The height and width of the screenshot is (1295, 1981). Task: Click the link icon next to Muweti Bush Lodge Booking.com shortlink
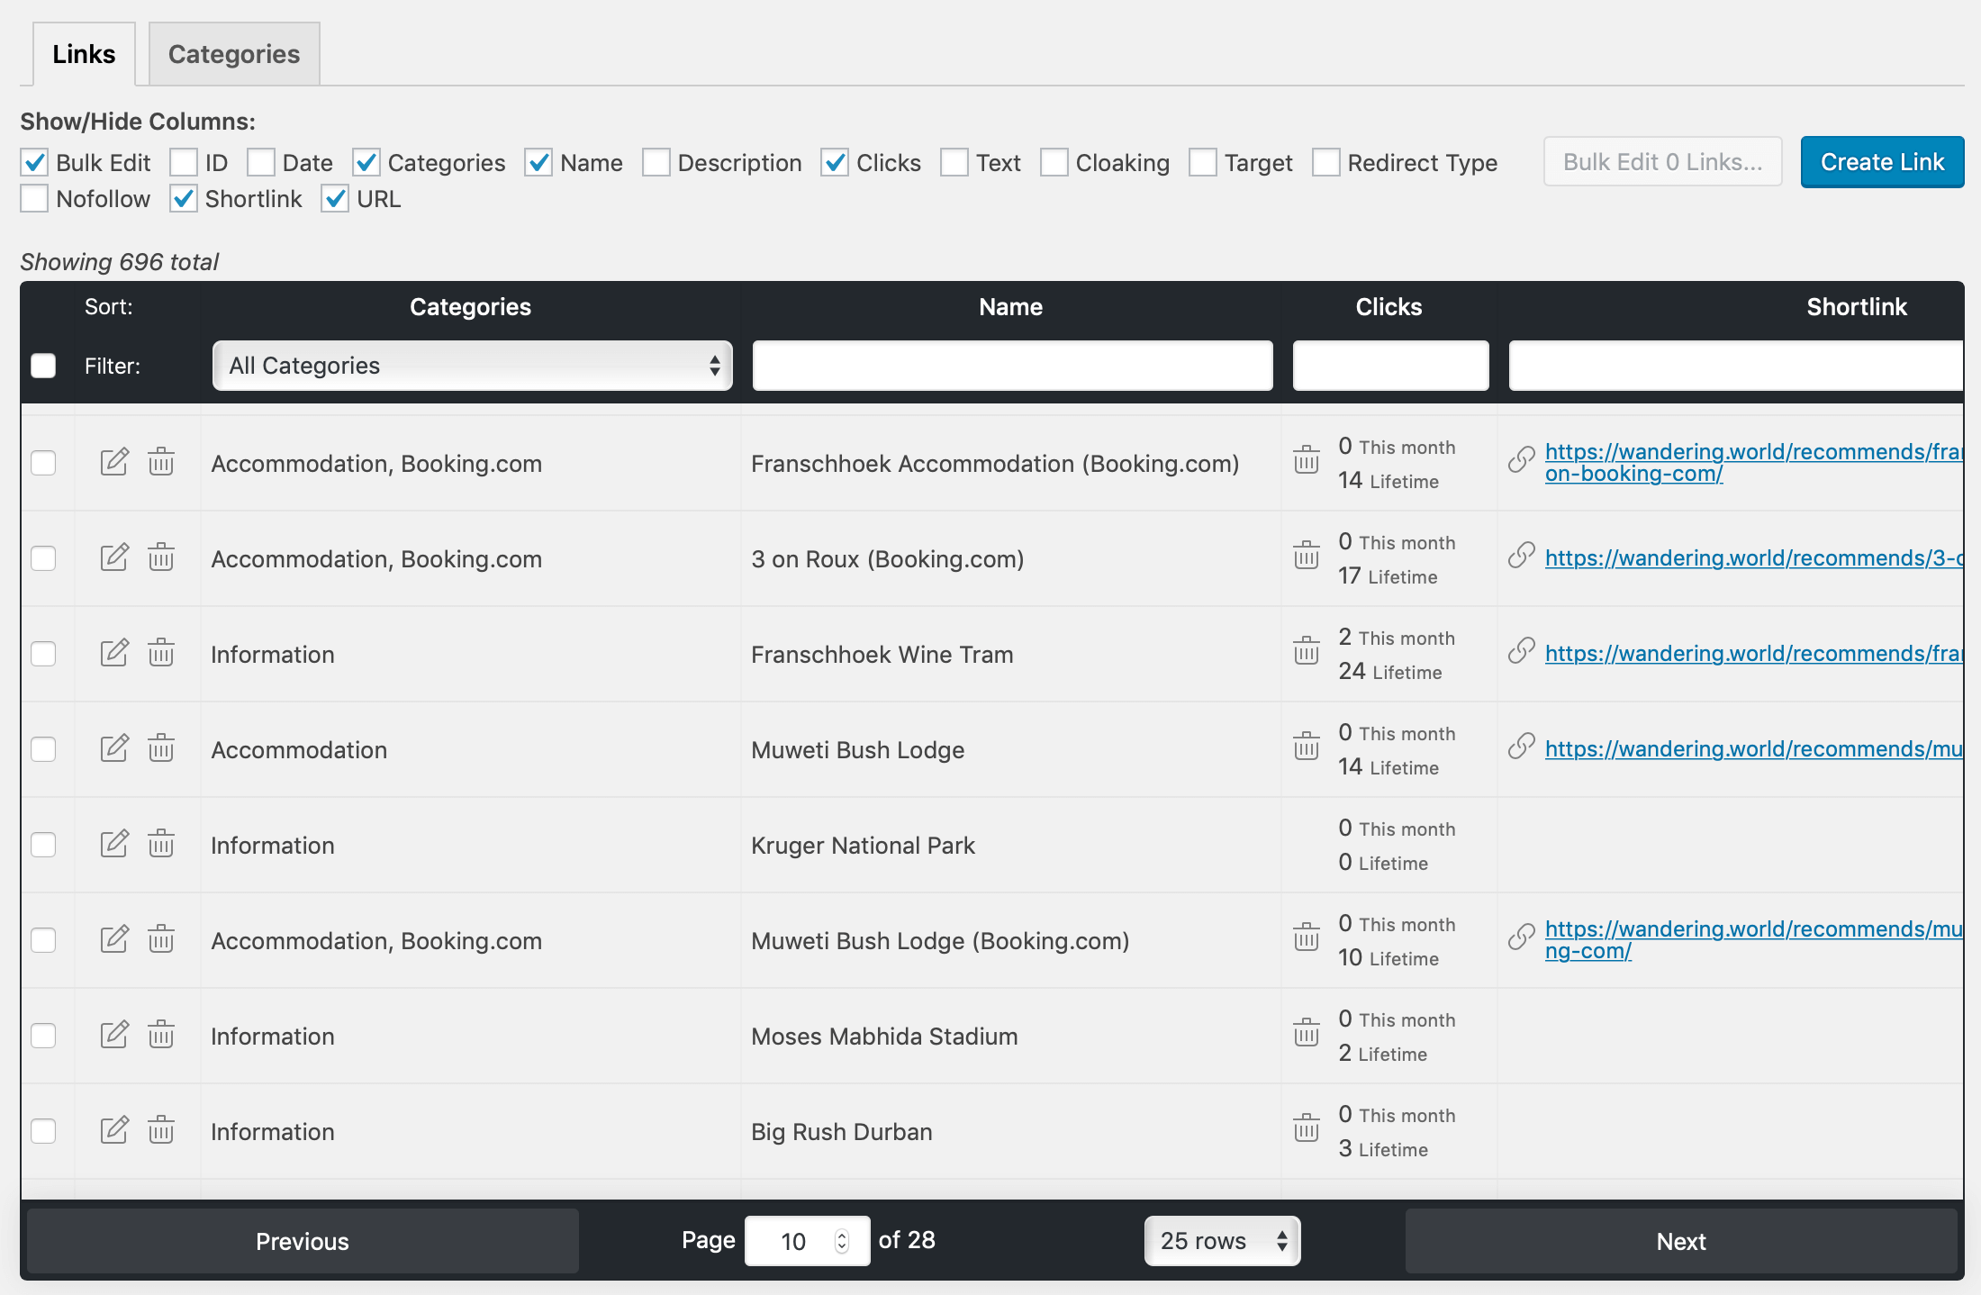click(x=1522, y=939)
